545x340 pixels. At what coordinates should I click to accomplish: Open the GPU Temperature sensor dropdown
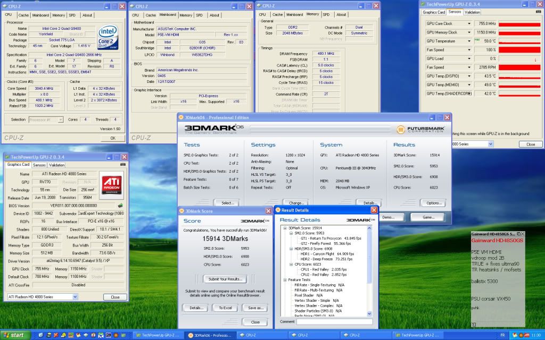click(x=469, y=41)
